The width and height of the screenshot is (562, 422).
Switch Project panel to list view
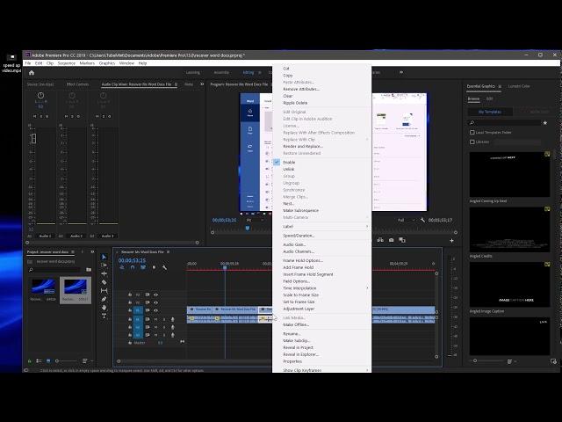[39, 360]
